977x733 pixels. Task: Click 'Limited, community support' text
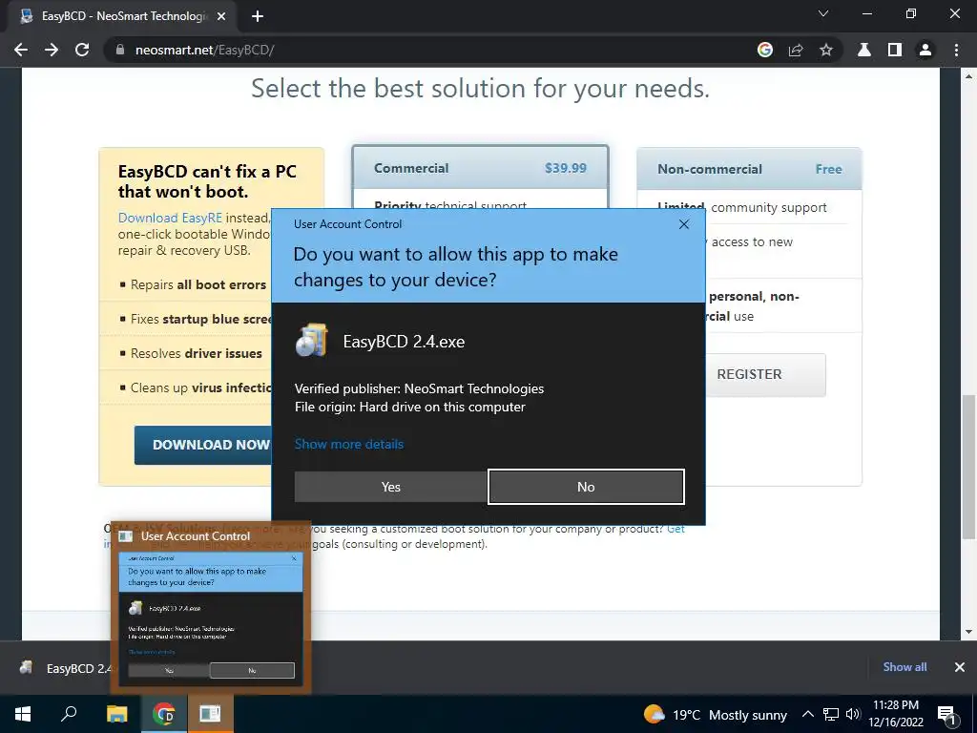[x=742, y=207]
